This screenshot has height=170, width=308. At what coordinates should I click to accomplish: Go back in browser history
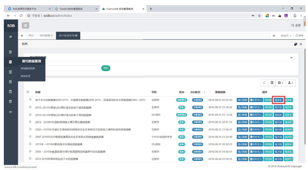click(8, 16)
